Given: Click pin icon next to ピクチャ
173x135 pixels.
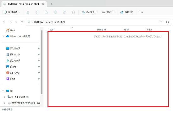Looking at the screenshot, I should point(39,67).
